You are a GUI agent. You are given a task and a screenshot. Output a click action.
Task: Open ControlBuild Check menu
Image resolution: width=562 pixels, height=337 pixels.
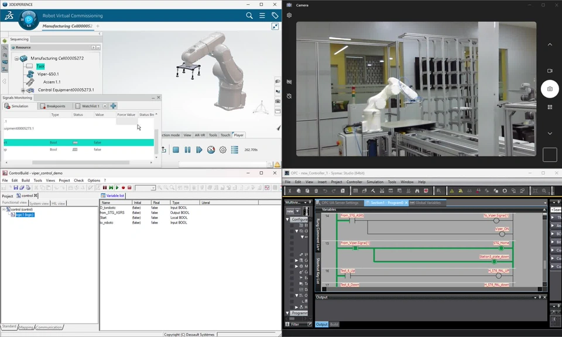pyautogui.click(x=79, y=180)
